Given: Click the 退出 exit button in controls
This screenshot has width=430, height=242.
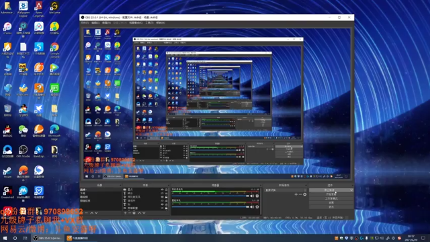Looking at the screenshot, I should pos(331,206).
